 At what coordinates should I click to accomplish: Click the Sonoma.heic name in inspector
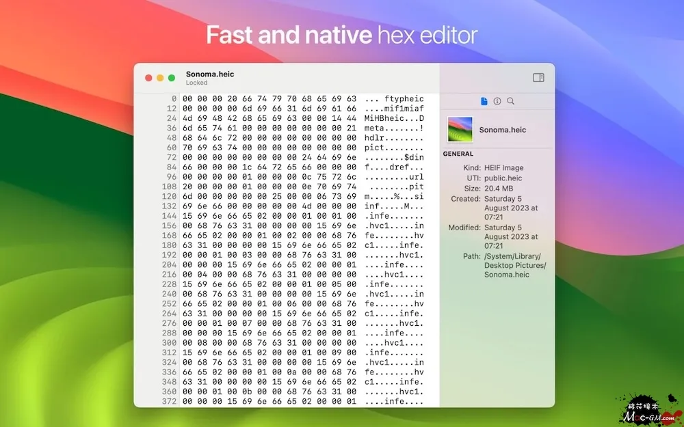[x=503, y=130]
